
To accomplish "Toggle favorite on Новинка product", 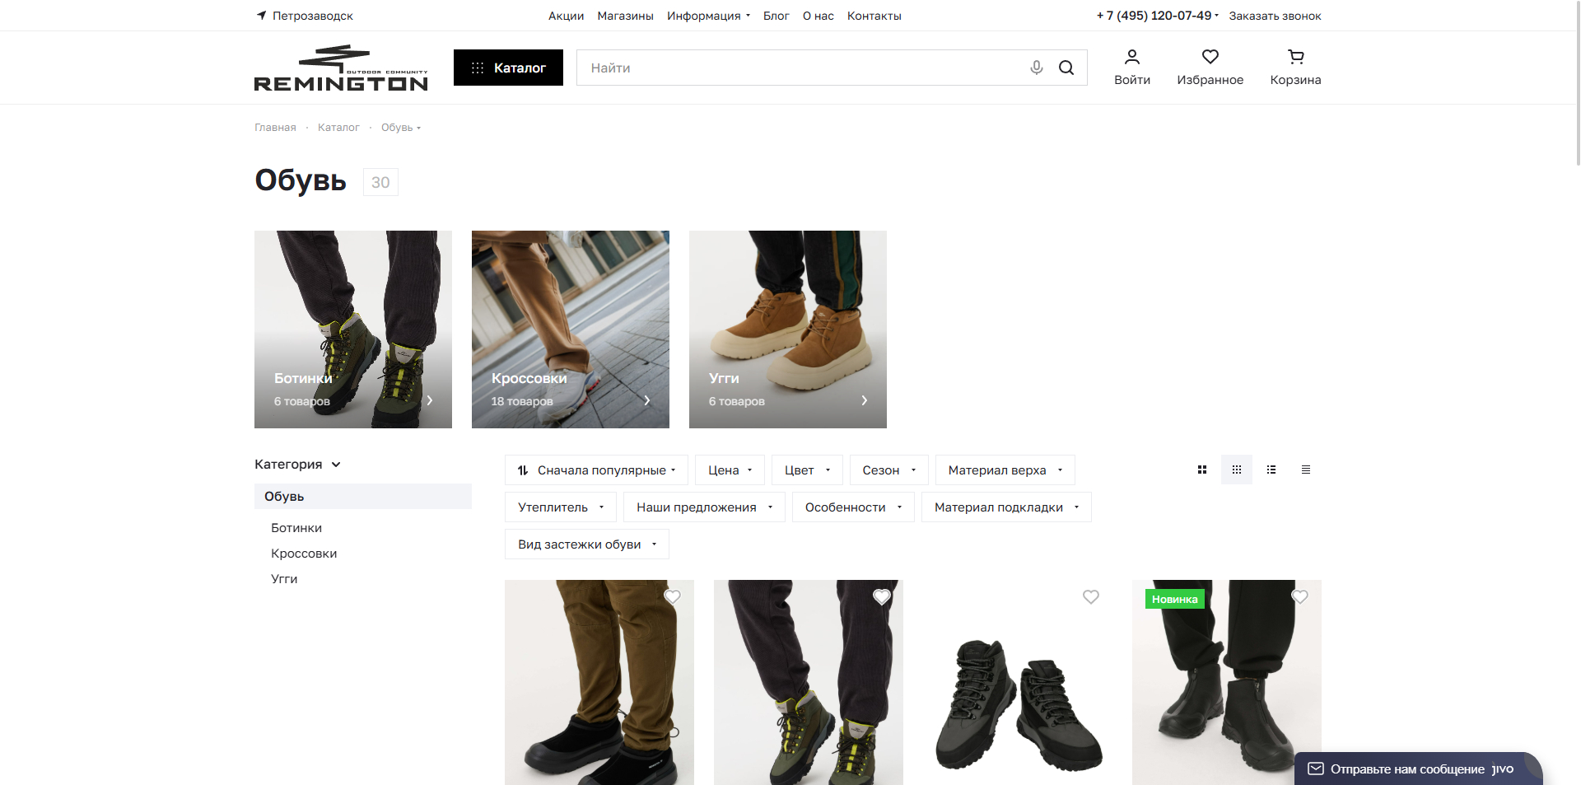I will click(1300, 597).
